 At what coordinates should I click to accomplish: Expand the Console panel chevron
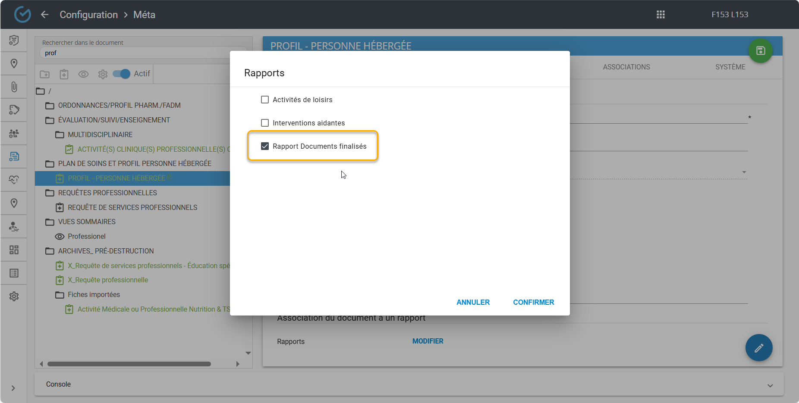coord(770,385)
